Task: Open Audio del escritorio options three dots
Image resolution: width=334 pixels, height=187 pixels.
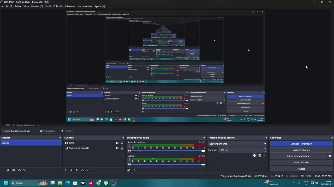Action: coord(129,146)
